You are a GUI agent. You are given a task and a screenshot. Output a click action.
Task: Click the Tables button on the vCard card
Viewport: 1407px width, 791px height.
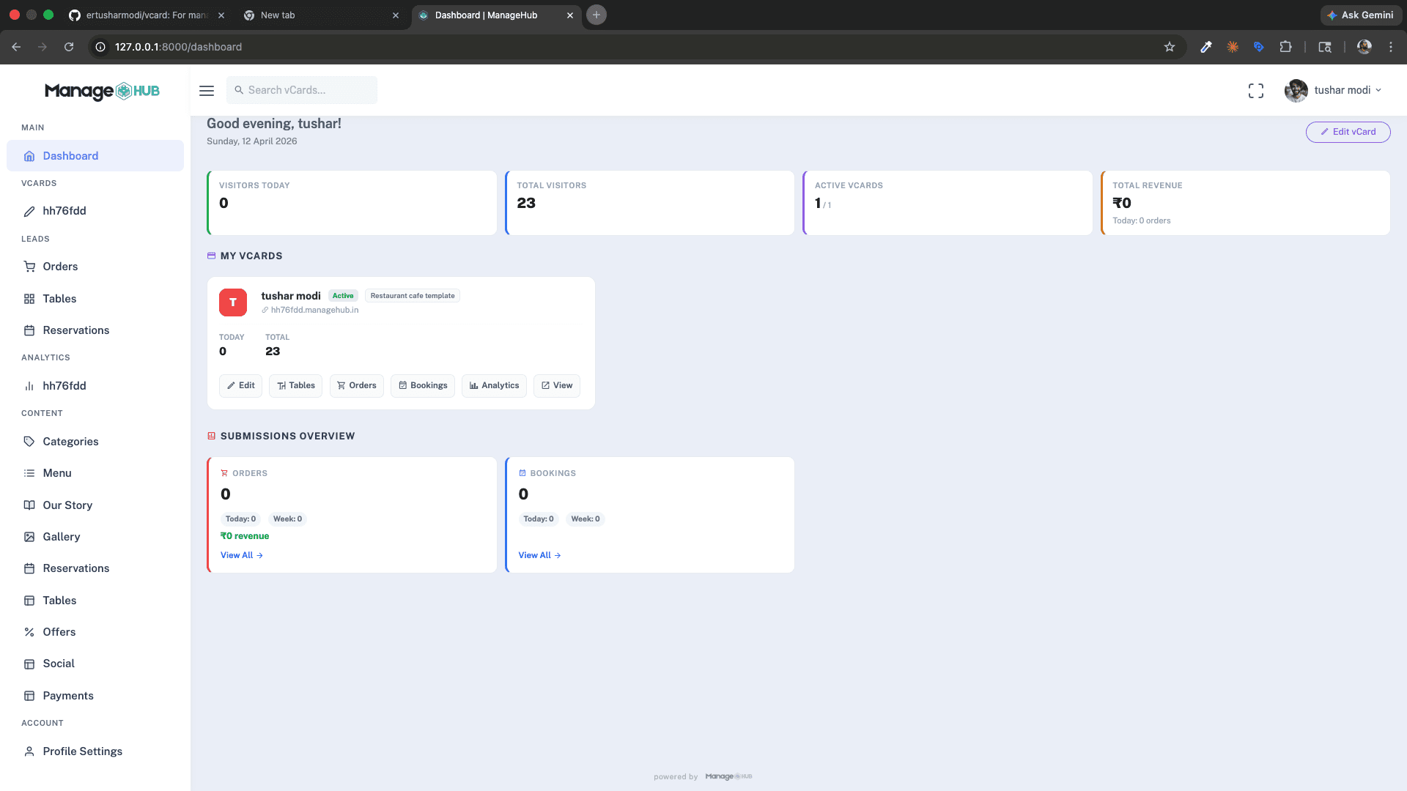pos(296,386)
